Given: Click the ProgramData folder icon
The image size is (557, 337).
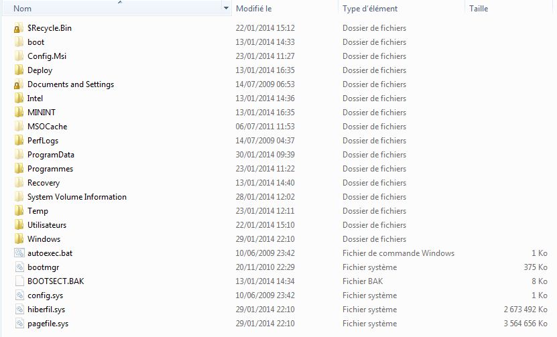Looking at the screenshot, I should (x=19, y=155).
